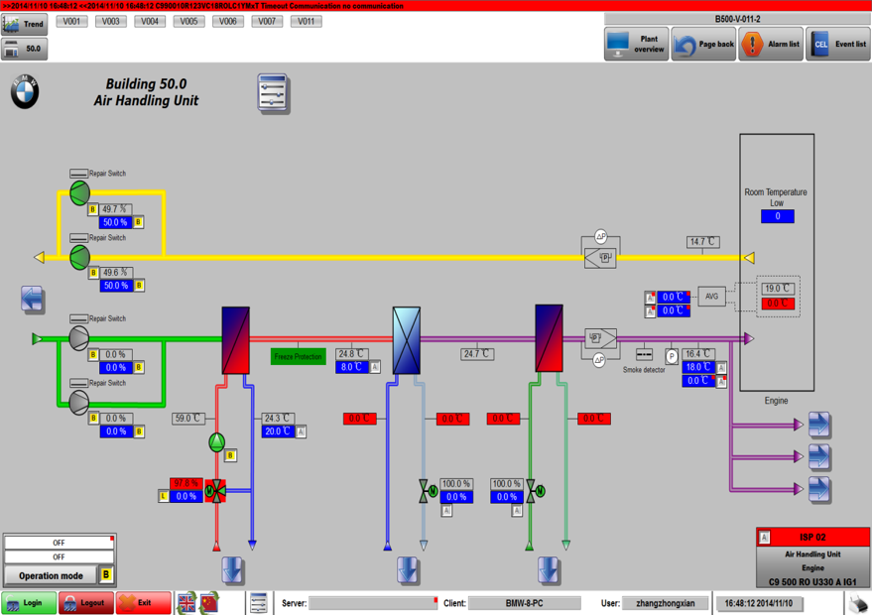Click the blue left navigation arrow
The height and width of the screenshot is (615, 872).
(33, 300)
